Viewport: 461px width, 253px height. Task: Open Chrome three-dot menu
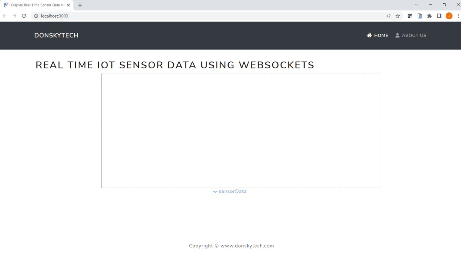[x=458, y=16]
